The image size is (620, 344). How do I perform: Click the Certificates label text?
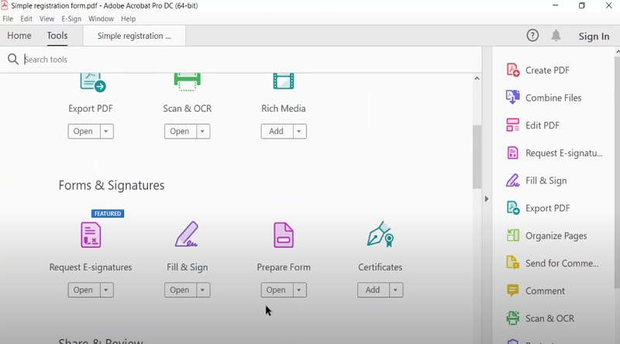(380, 267)
